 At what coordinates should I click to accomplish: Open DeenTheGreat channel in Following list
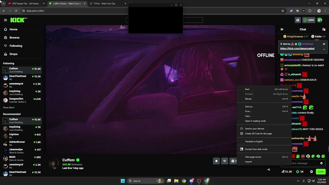(x=22, y=78)
